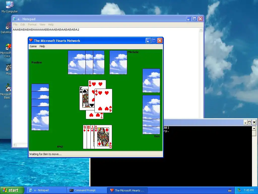
Task: Switch to a - Notepad taskbar button
Action: click(x=46, y=190)
